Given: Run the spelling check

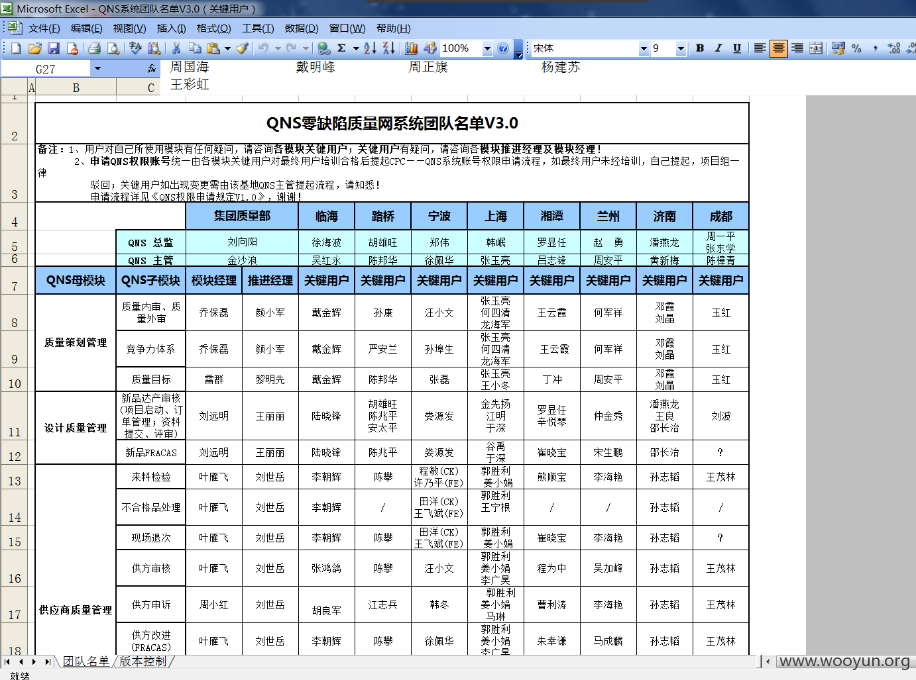Looking at the screenshot, I should [x=136, y=48].
